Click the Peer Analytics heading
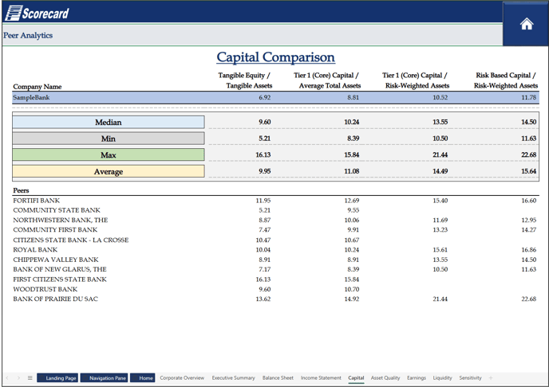Viewport: 549px width, 387px height. [28, 35]
